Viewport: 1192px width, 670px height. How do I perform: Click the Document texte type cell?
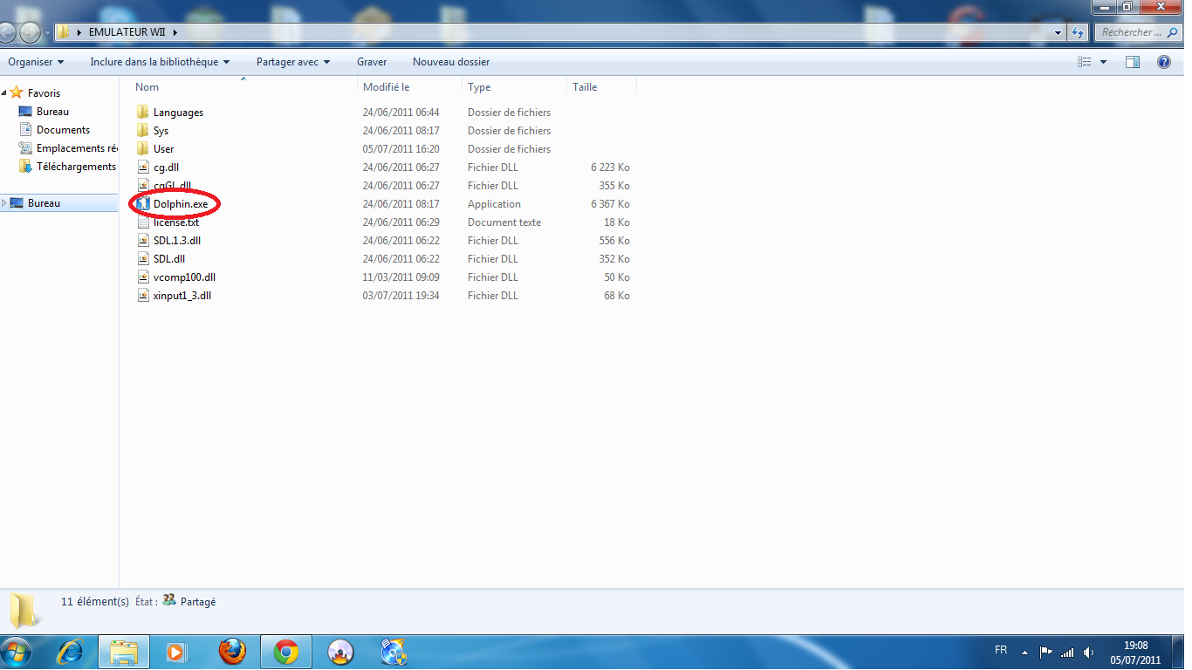click(x=504, y=222)
